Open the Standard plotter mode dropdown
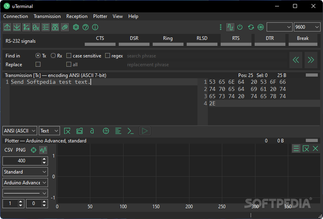Image resolution: width=323 pixels, height=219 pixels. [25, 172]
